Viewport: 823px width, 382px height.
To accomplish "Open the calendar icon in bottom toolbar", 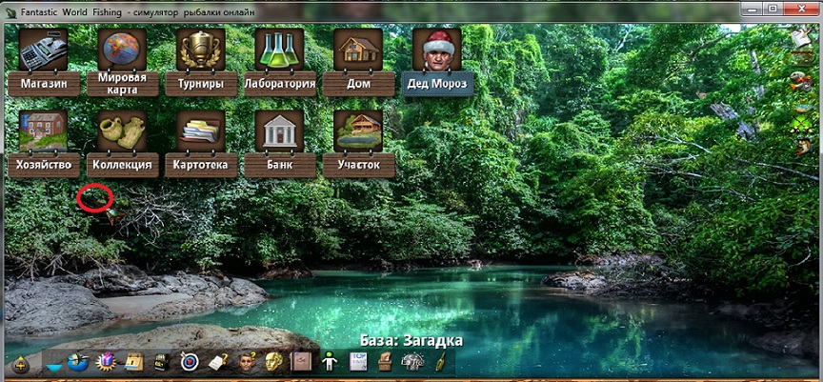I will [134, 363].
